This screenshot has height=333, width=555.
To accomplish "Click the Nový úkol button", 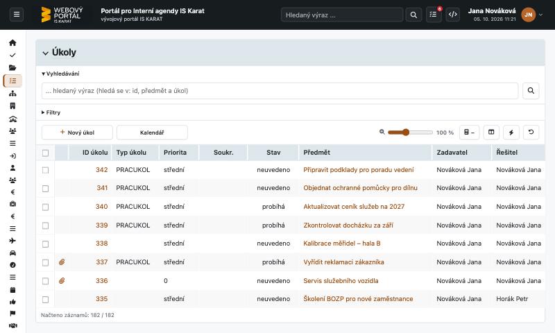I will coord(77,133).
